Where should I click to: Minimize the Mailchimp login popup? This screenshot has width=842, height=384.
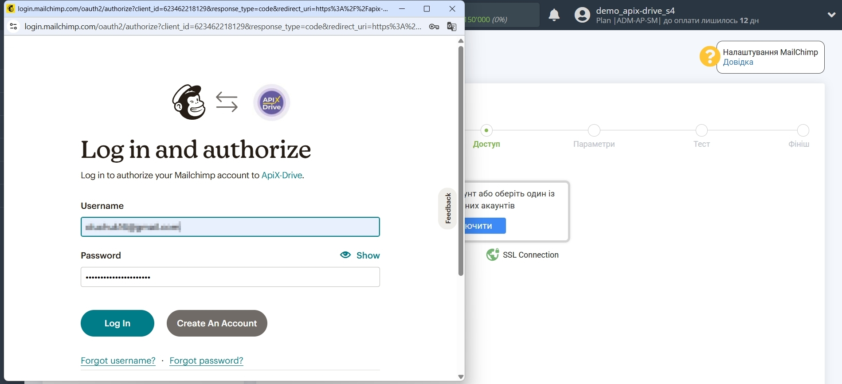click(x=402, y=8)
